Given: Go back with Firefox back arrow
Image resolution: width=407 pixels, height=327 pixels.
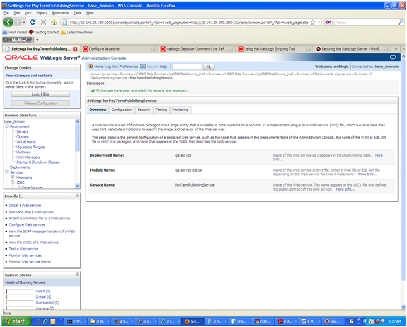Looking at the screenshot, I should tap(8, 22).
